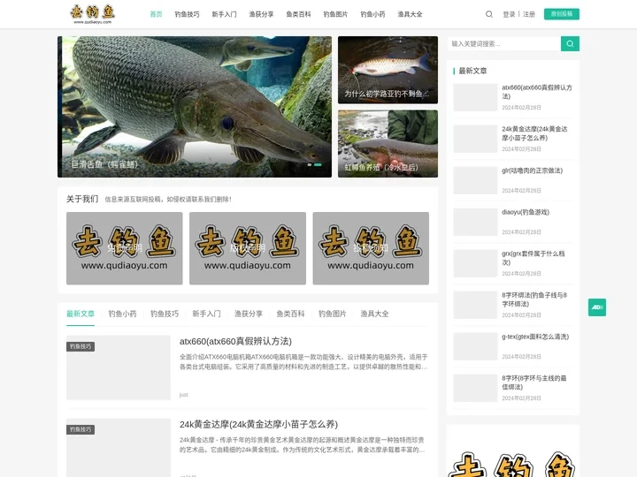Click the green sidebar search button
The height and width of the screenshot is (477, 637).
point(570,44)
